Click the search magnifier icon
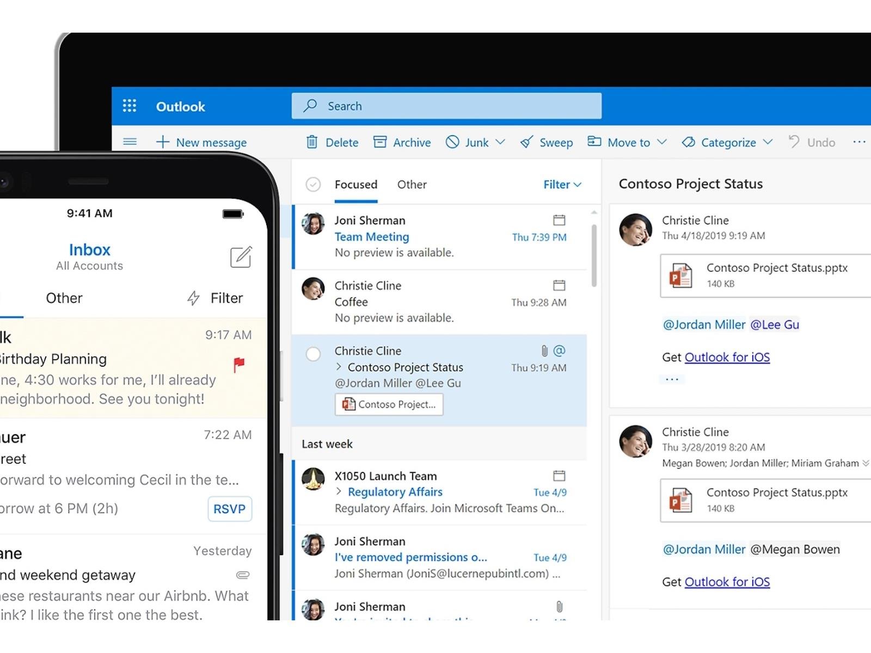The image size is (871, 653). [x=310, y=105]
